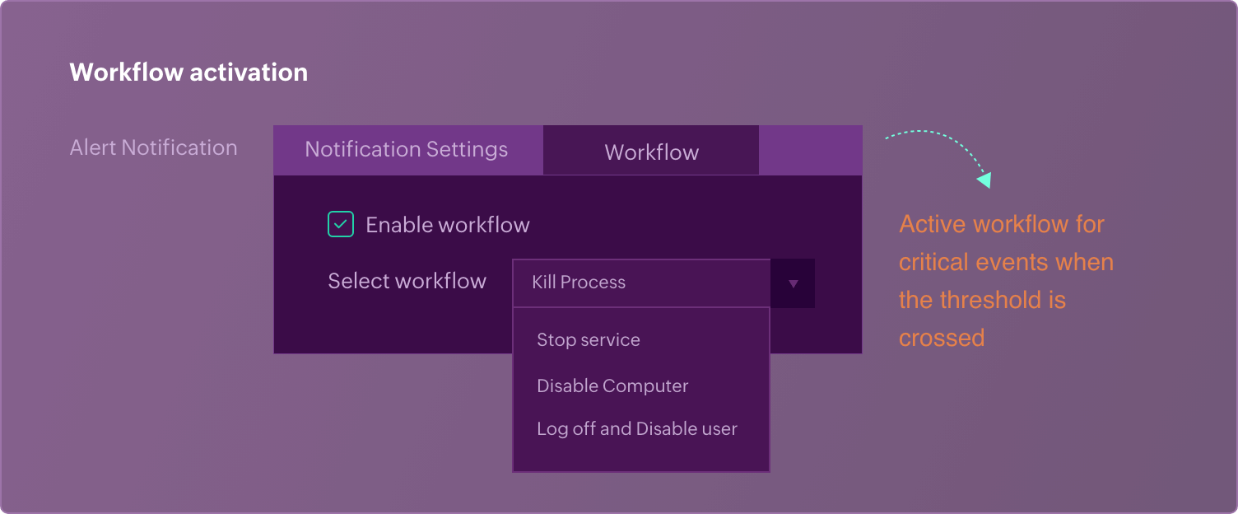Select the Disable Computer option
This screenshot has height=514, width=1238.
pyautogui.click(x=612, y=385)
